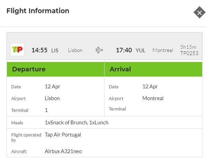Click the LIS airport code
The image size is (207, 159).
55,51
